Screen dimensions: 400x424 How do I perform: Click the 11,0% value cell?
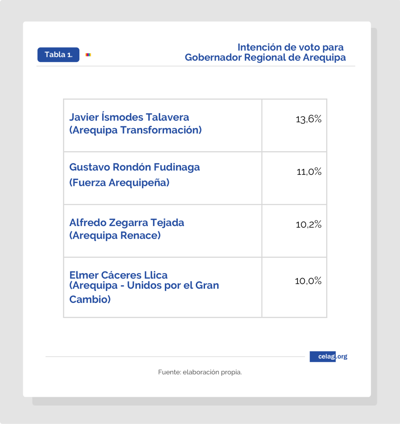tap(294, 178)
